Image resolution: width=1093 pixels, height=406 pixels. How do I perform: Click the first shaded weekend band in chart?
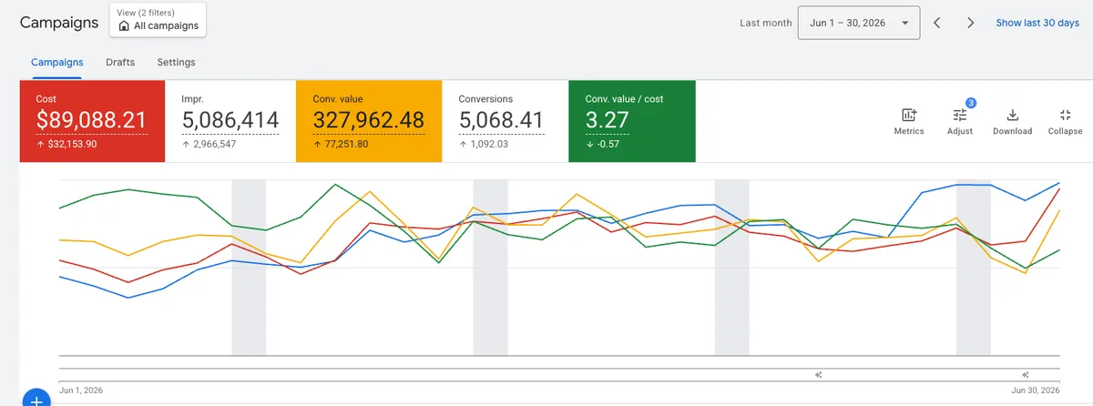(249, 268)
